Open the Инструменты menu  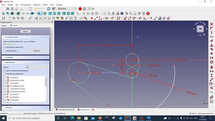click(x=26, y=5)
